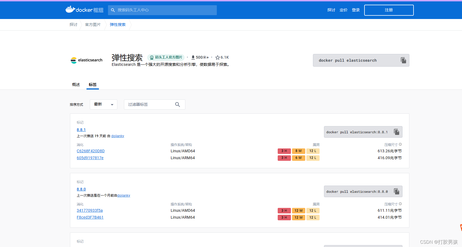This screenshot has height=247, width=462.
Task: Click the filter tags magnifier icon
Action: point(177,104)
